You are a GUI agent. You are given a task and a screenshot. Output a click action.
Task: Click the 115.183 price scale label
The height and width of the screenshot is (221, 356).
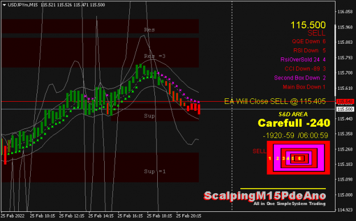345,164
